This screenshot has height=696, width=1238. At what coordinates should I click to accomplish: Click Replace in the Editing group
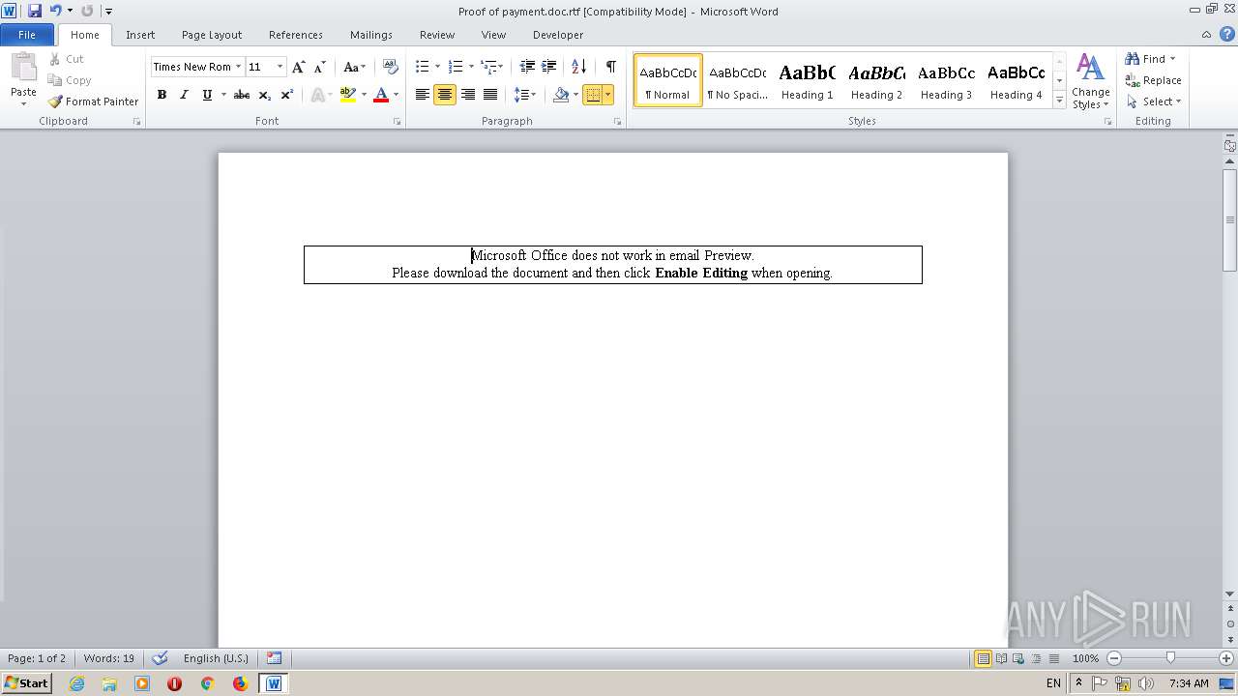[1153, 80]
